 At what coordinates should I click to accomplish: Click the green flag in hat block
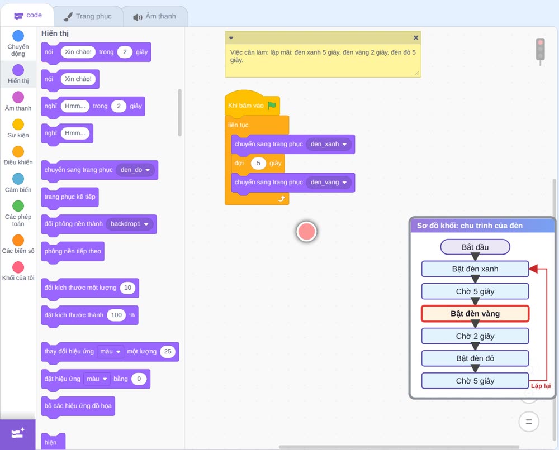pos(272,106)
